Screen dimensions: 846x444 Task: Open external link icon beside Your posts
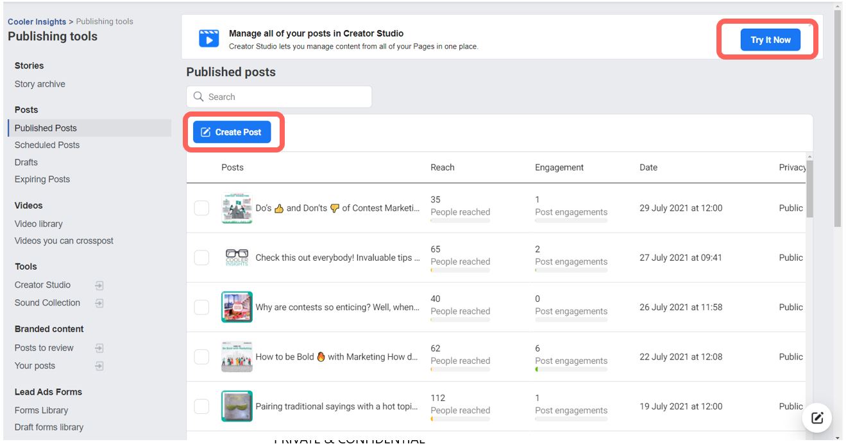(x=99, y=366)
